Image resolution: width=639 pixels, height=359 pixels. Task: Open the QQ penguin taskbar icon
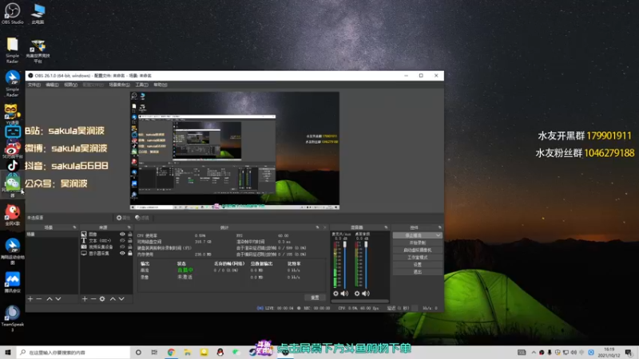coord(220,352)
